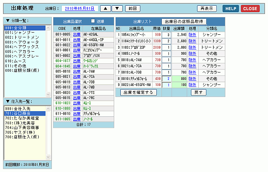Click the HELP button
Viewport: 268px width, 172px height.
[231, 9]
